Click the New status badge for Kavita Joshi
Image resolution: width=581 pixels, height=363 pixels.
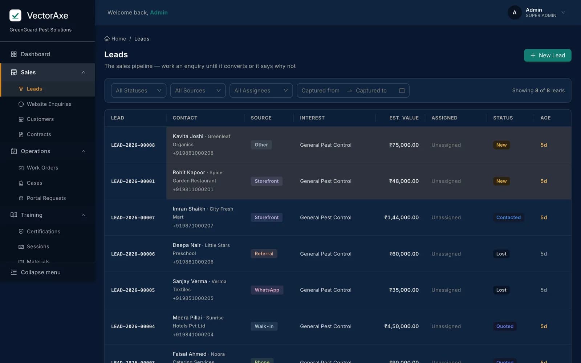point(501,145)
